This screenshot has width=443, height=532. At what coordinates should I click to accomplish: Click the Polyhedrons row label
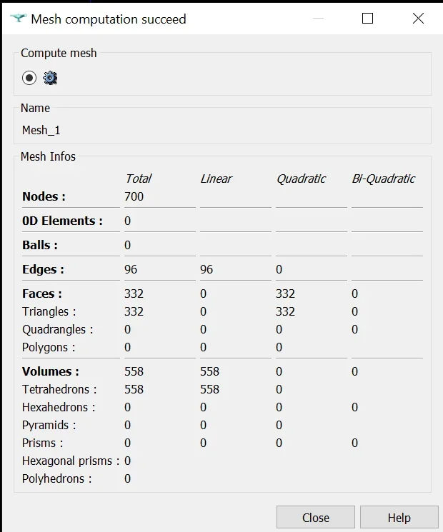pos(56,478)
